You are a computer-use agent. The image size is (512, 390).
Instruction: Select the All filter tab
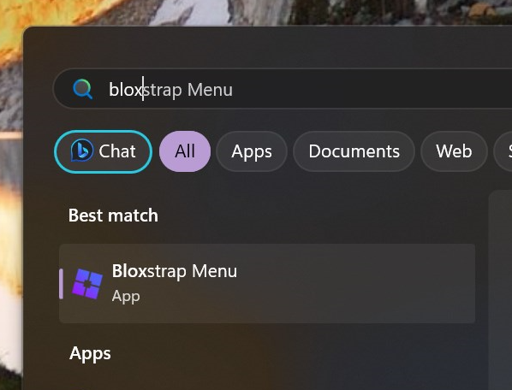185,151
